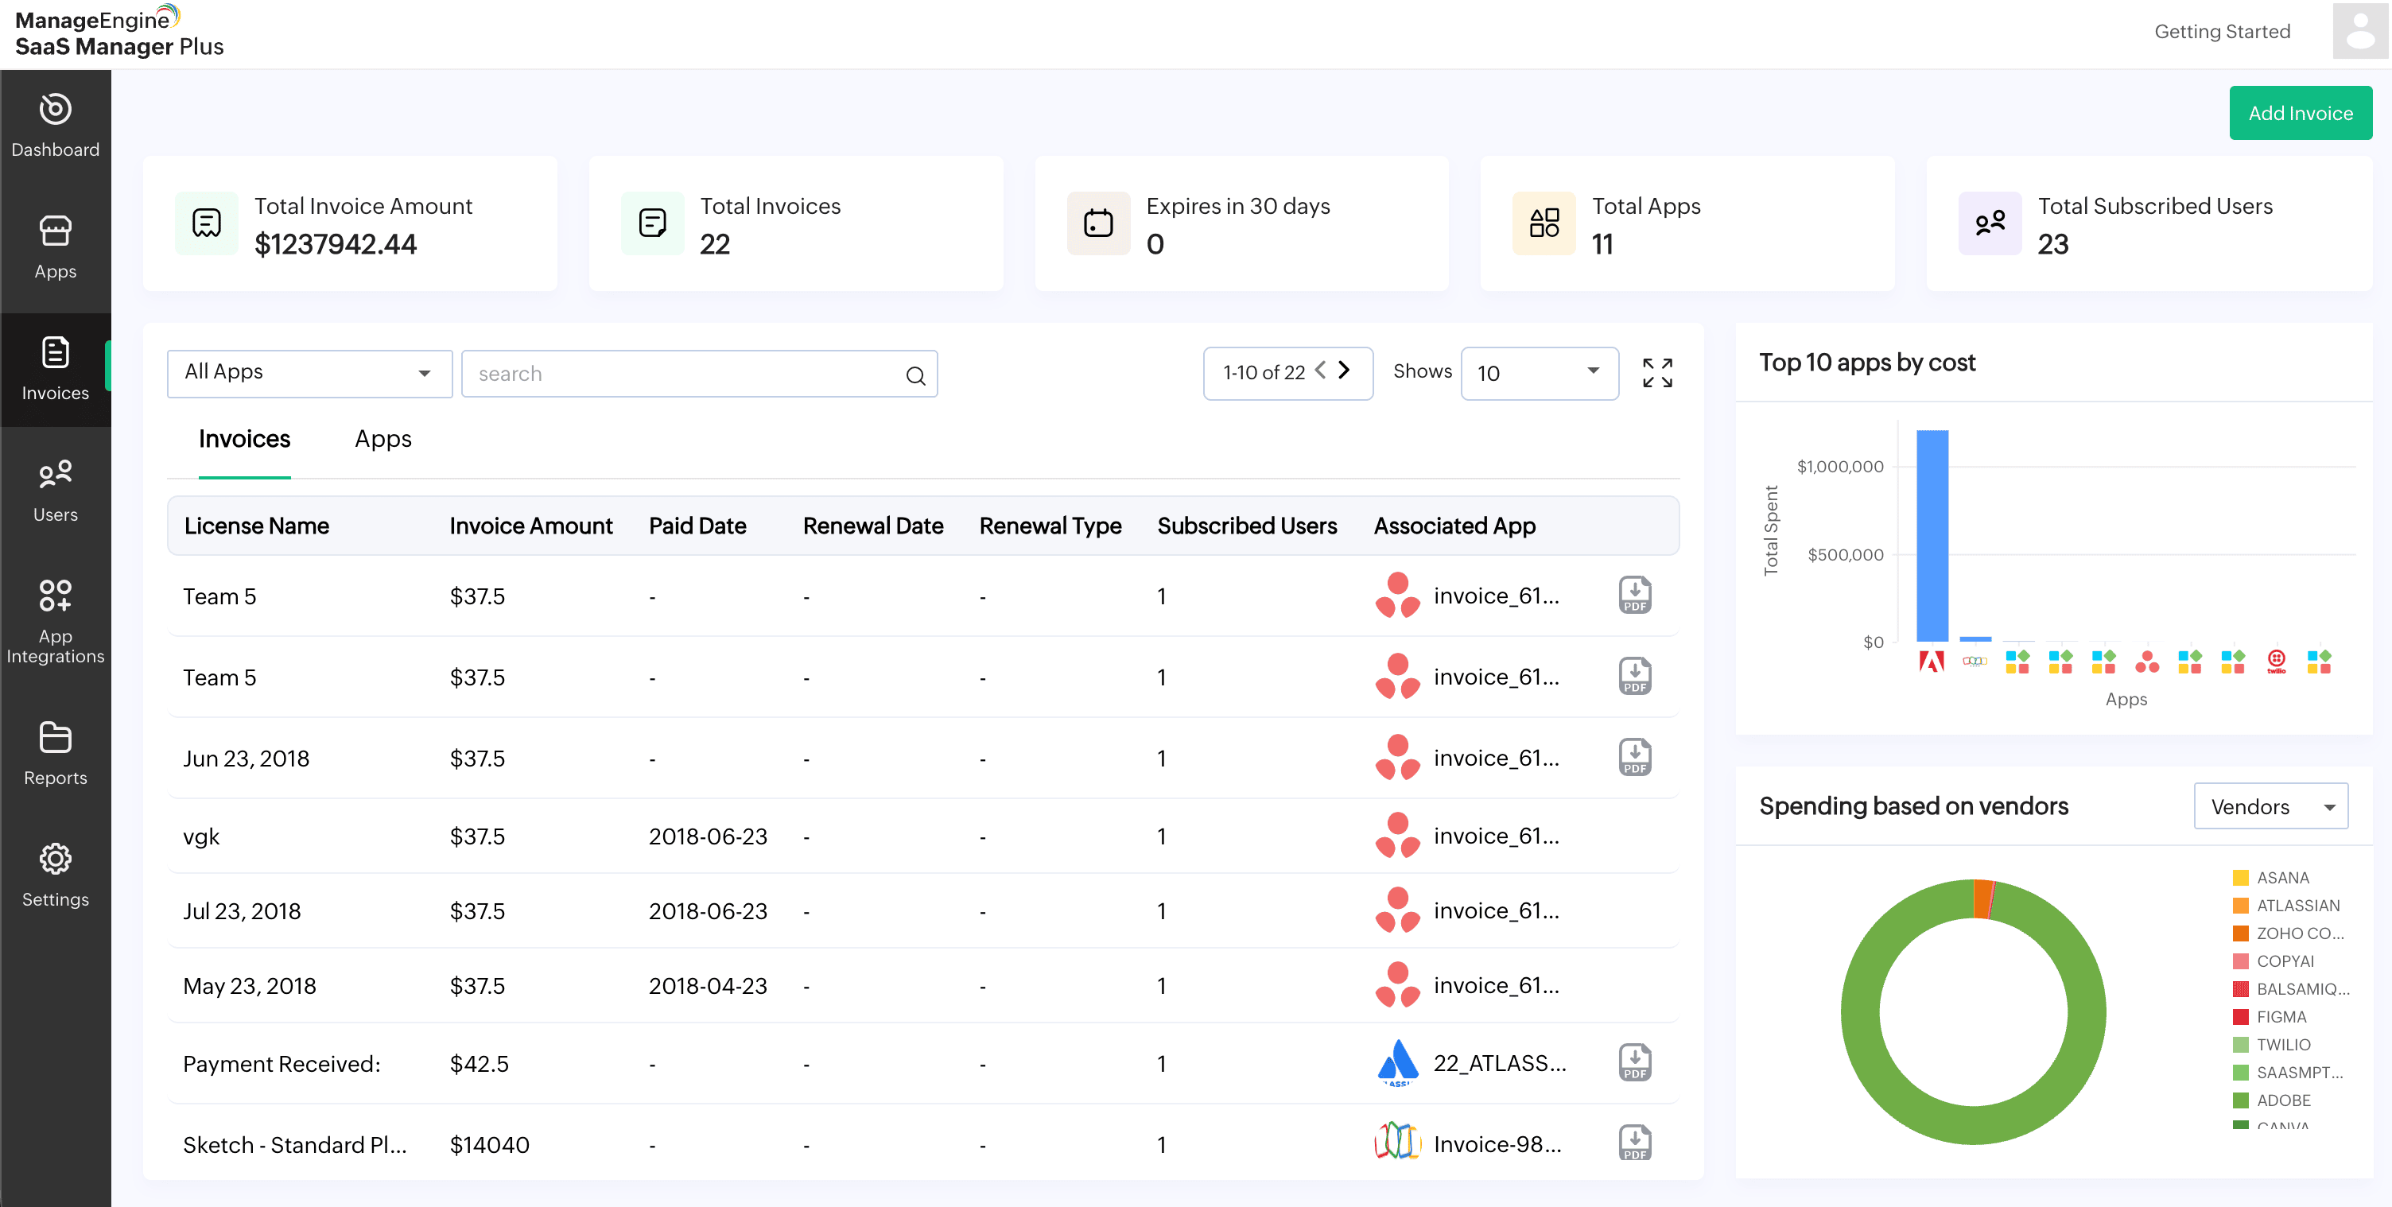
Task: Go to the previous page of invoices
Action: click(1320, 371)
